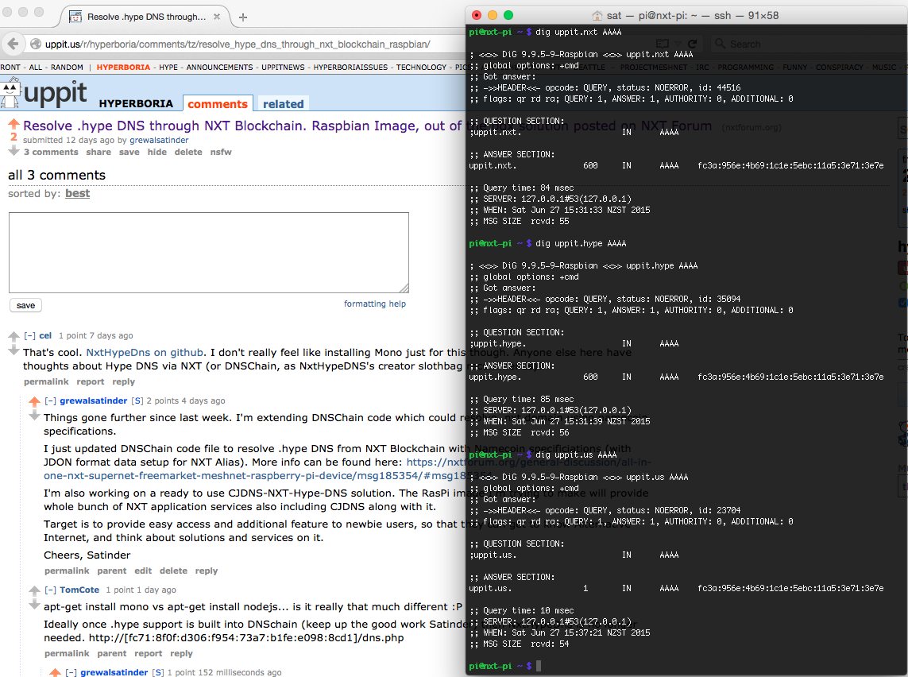The height and width of the screenshot is (677, 908).
Task: Open formatting help link
Action: click(x=375, y=304)
